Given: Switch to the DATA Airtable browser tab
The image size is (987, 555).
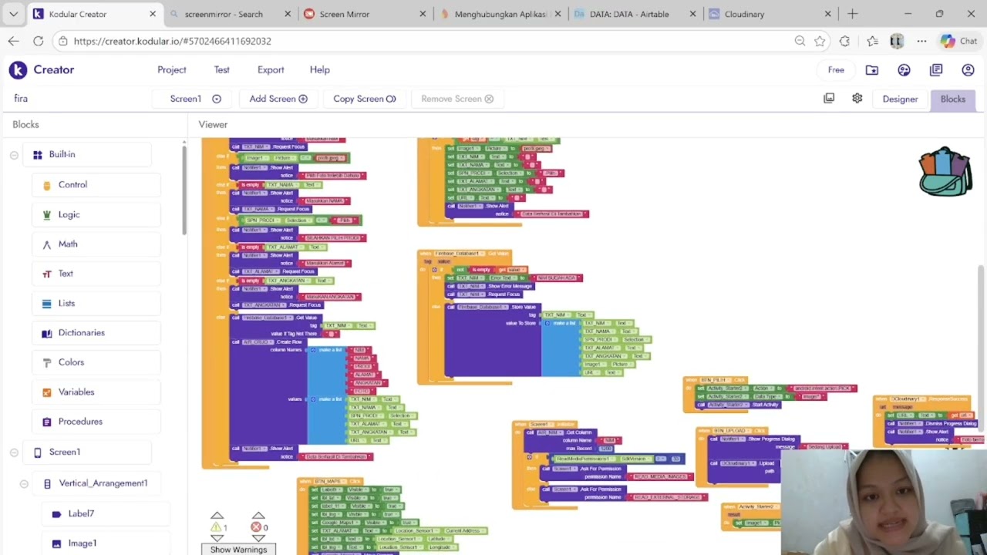Looking at the screenshot, I should [635, 14].
